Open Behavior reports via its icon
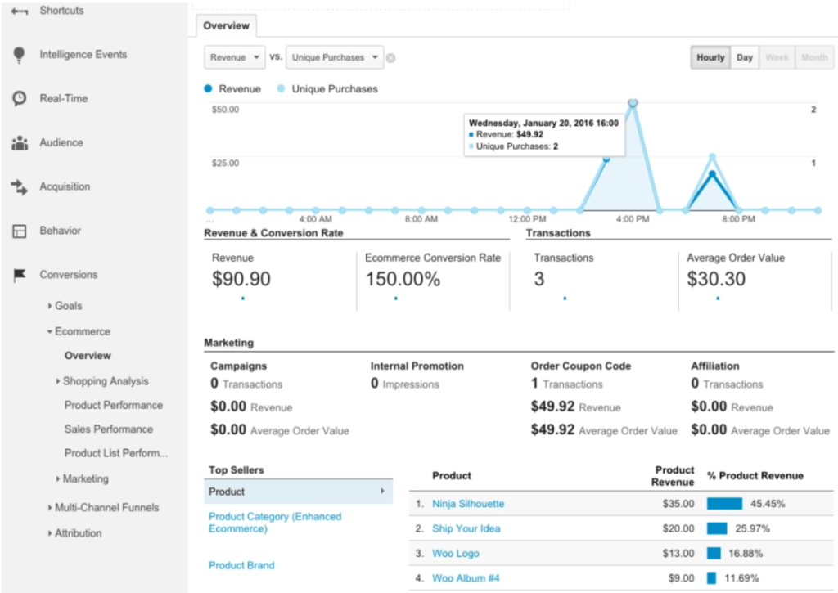Image resolution: width=838 pixels, height=593 pixels. tap(16, 231)
